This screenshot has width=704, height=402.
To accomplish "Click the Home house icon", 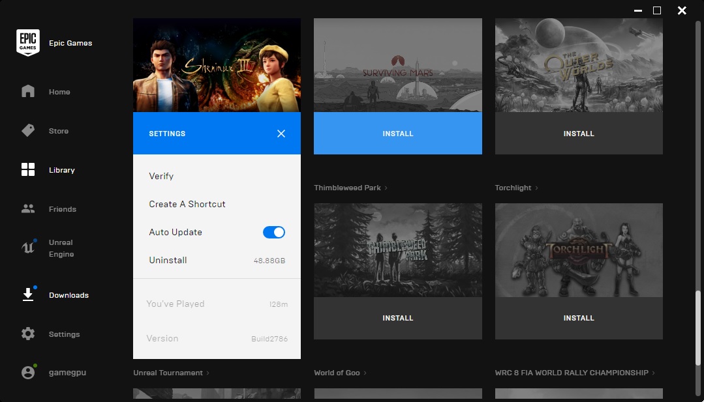I will click(x=28, y=91).
